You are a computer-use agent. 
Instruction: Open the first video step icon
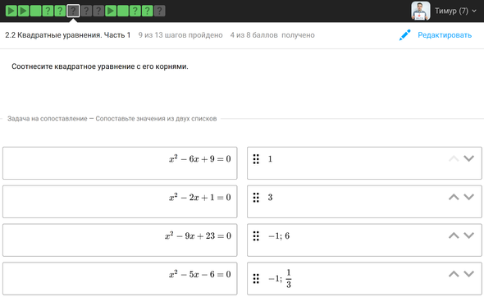pyautogui.click(x=11, y=11)
